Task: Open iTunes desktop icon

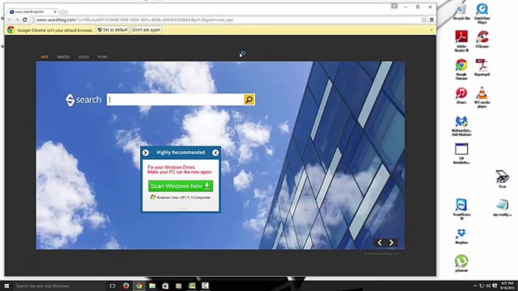Action: point(461,96)
